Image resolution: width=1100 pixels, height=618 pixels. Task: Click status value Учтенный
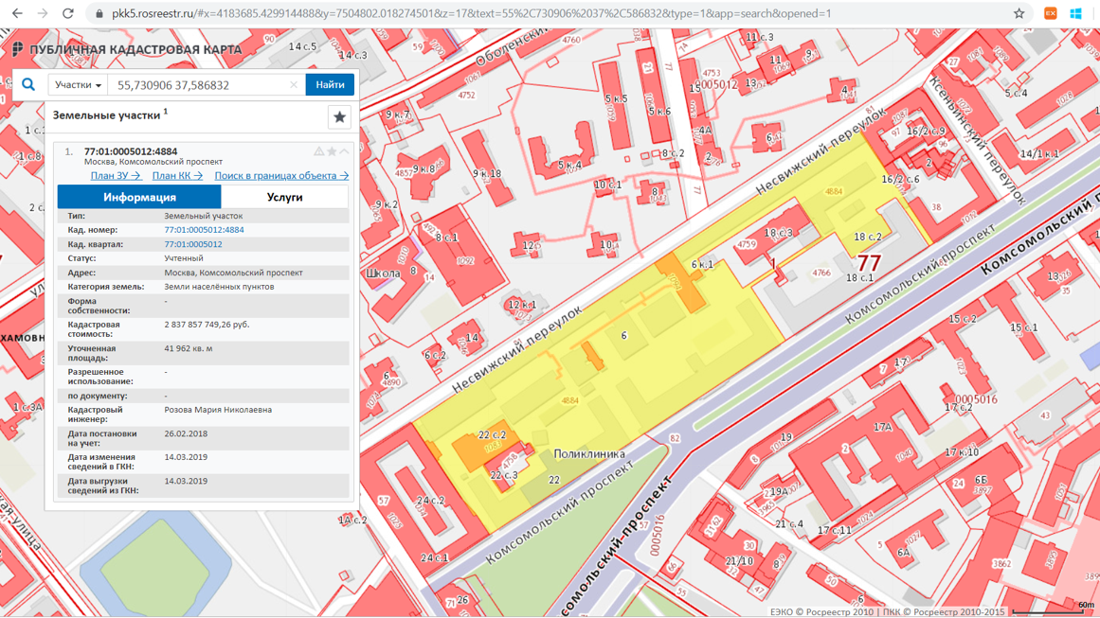tap(184, 258)
